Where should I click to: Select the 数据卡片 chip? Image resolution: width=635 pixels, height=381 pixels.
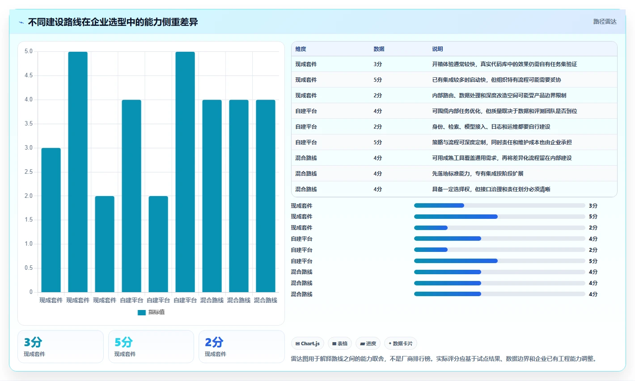click(x=401, y=343)
